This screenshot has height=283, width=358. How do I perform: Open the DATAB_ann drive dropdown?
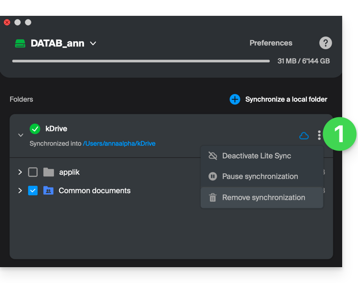click(93, 43)
